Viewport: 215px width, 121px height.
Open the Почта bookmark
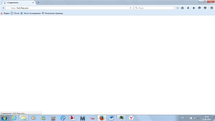tap(15, 13)
